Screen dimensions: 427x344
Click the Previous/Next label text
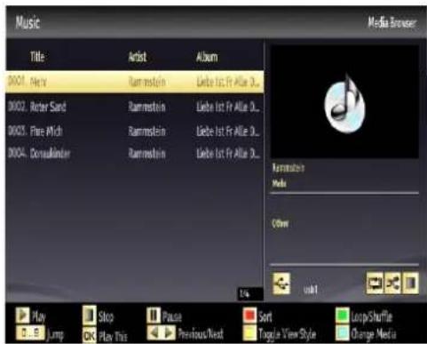click(201, 334)
